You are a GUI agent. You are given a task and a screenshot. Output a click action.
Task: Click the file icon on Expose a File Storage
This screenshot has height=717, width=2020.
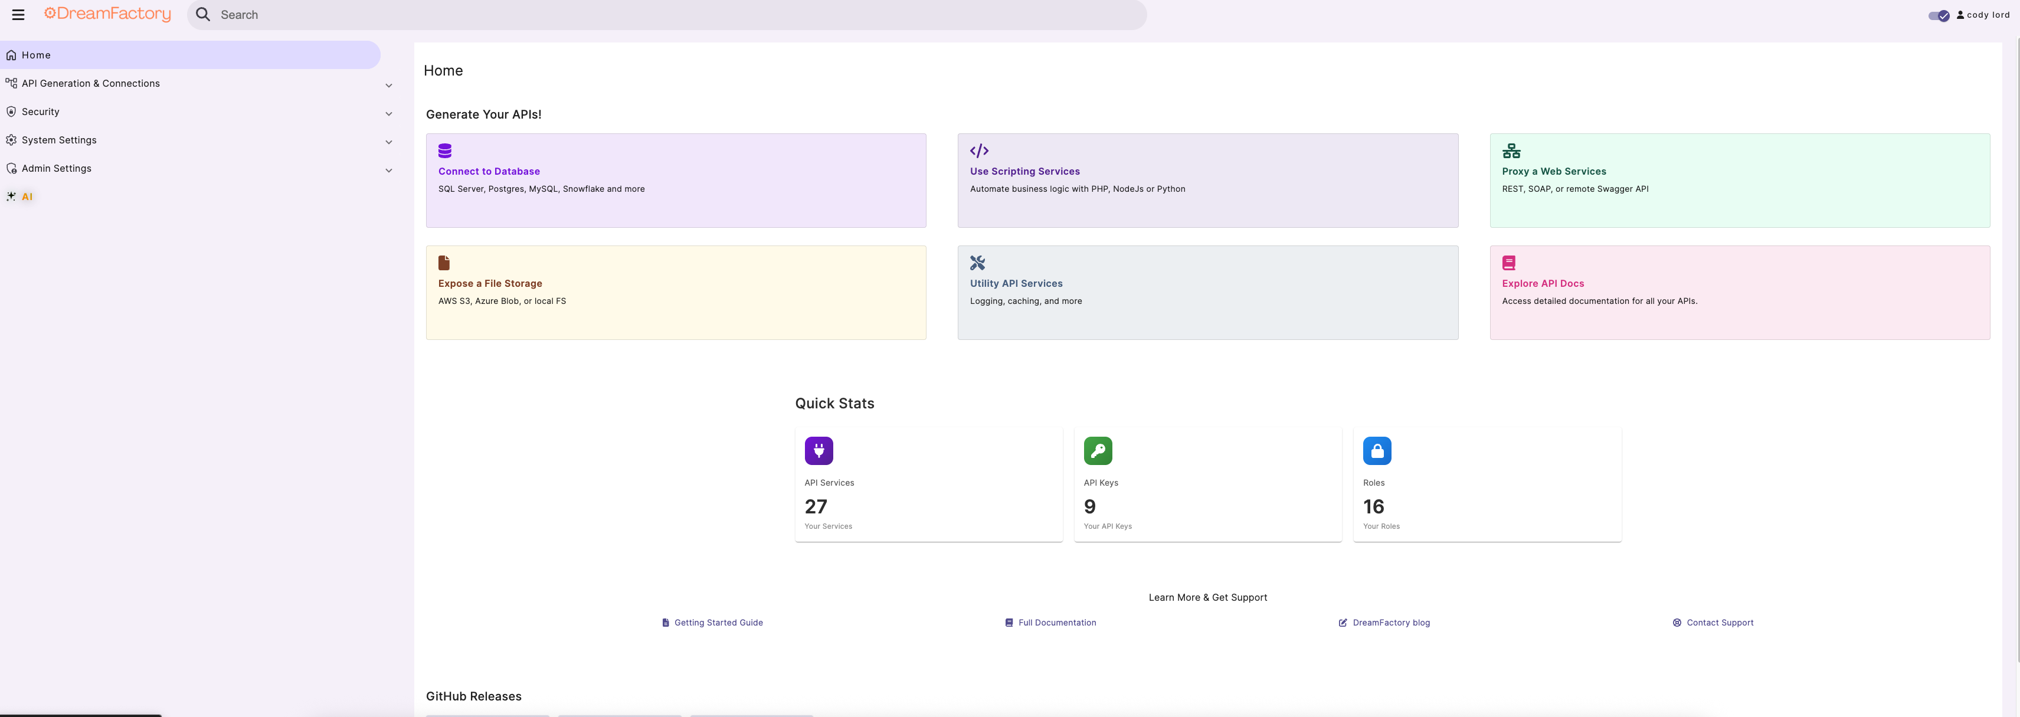coord(444,263)
